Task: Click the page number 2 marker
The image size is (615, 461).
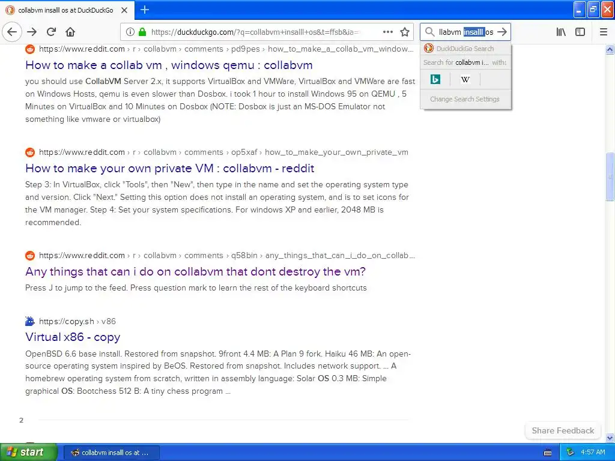Action: (21, 420)
